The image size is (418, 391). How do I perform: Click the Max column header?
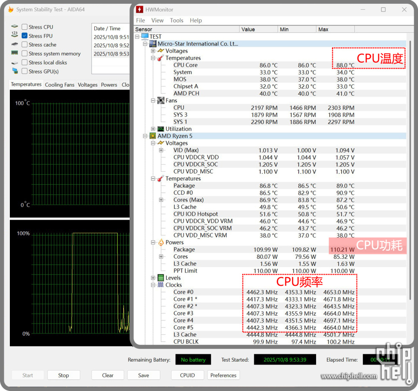(x=335, y=29)
